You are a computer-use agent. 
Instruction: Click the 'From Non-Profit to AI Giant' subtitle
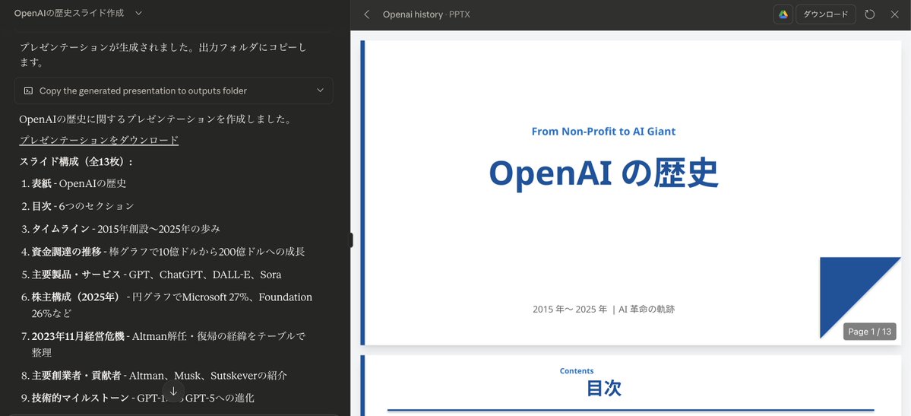pos(603,132)
